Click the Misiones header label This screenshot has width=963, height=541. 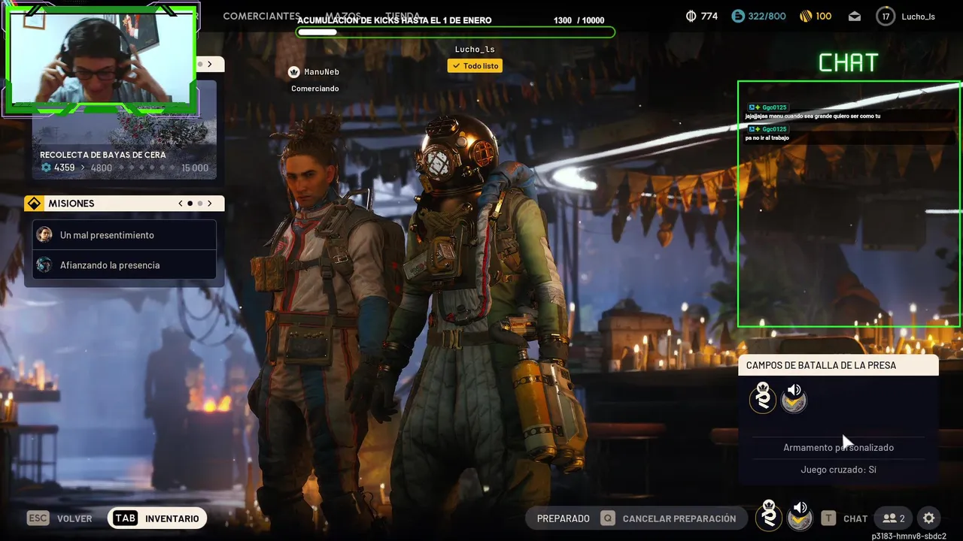(71, 204)
